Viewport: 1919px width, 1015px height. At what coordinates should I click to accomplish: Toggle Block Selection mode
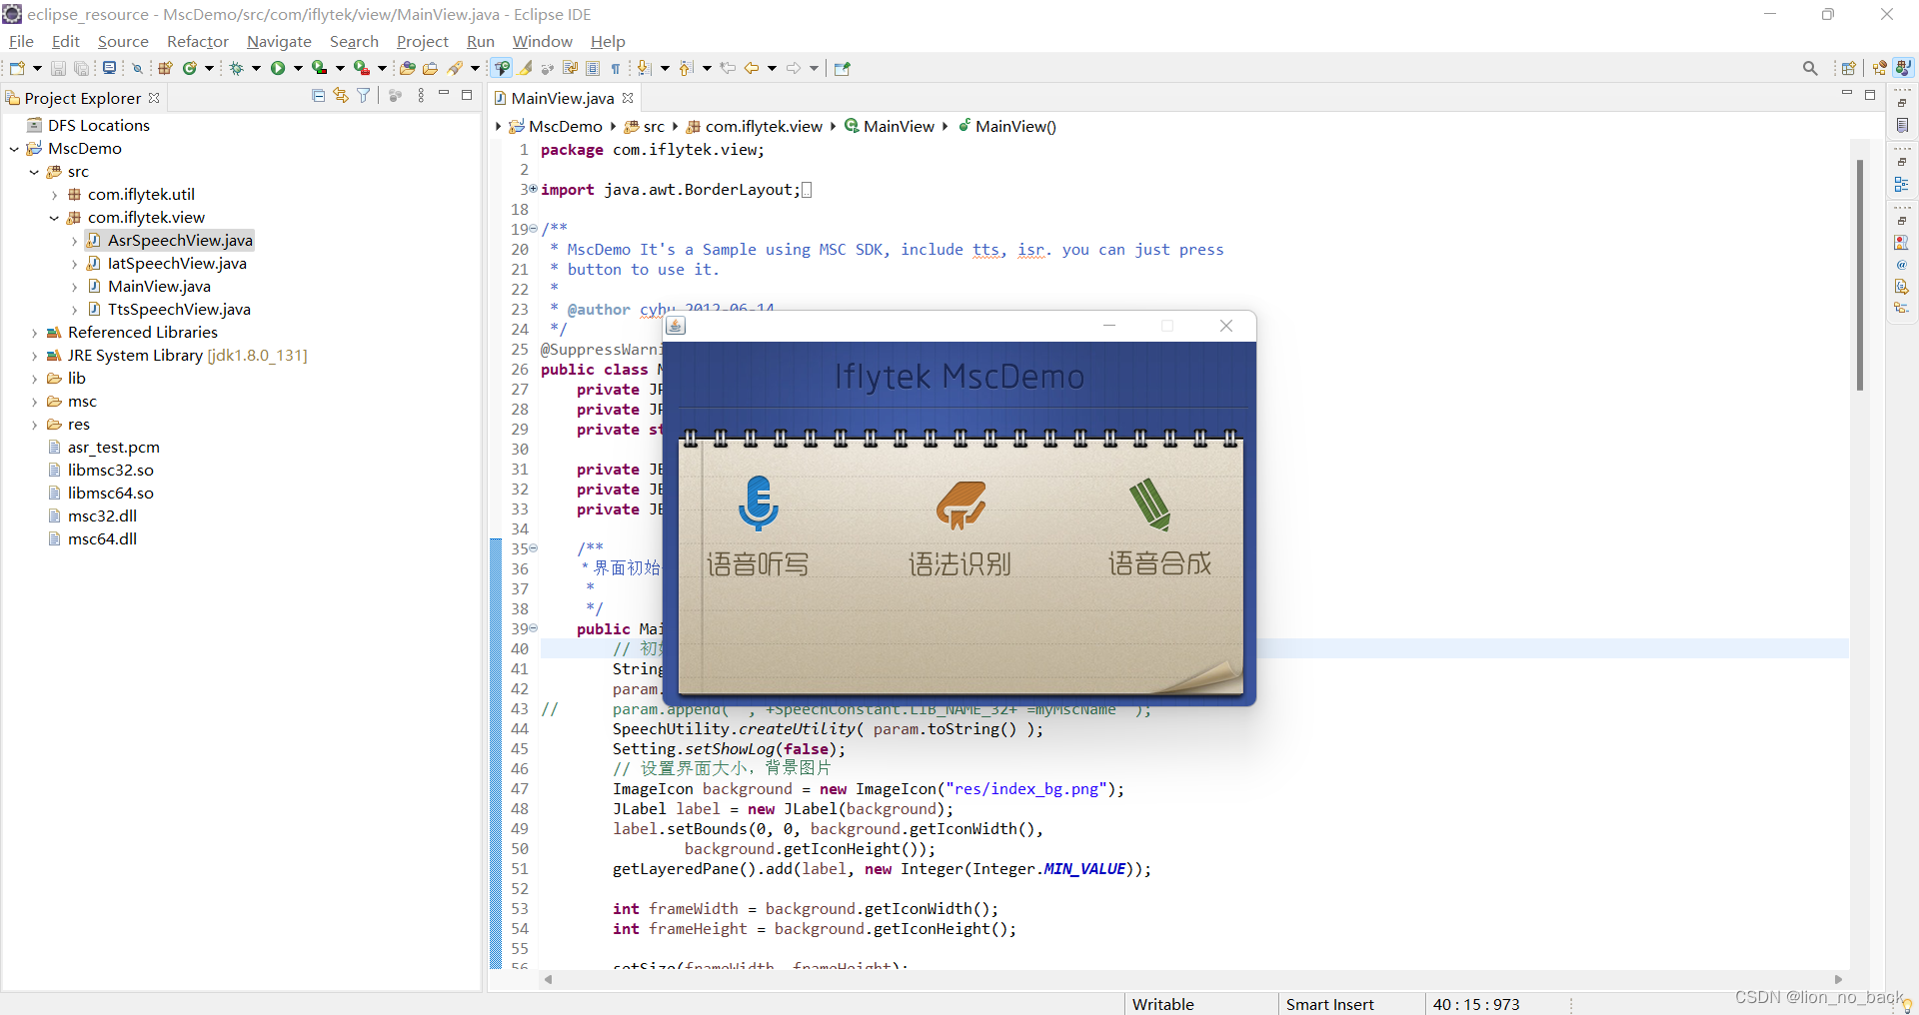[x=593, y=68]
